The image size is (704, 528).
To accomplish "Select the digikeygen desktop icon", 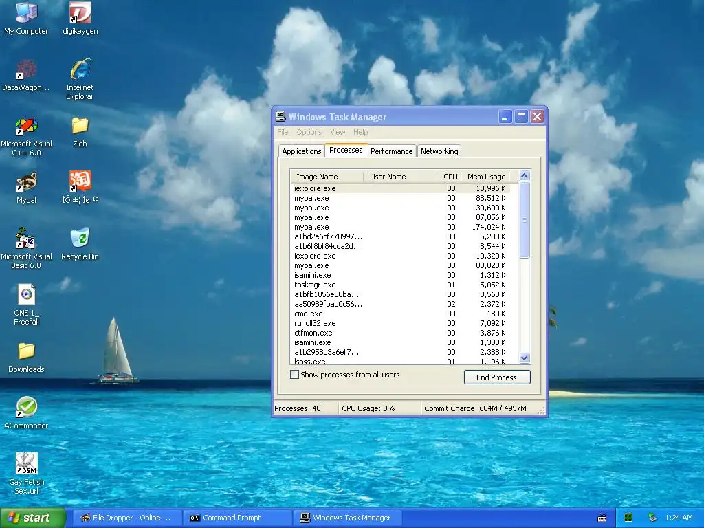I will pyautogui.click(x=80, y=19).
